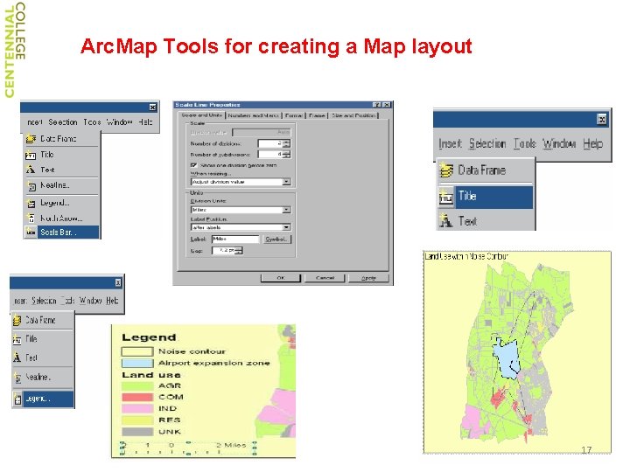Click Legend icon in menu highlighting Scale Bar
This screenshot has width=630, height=472.
31,203
